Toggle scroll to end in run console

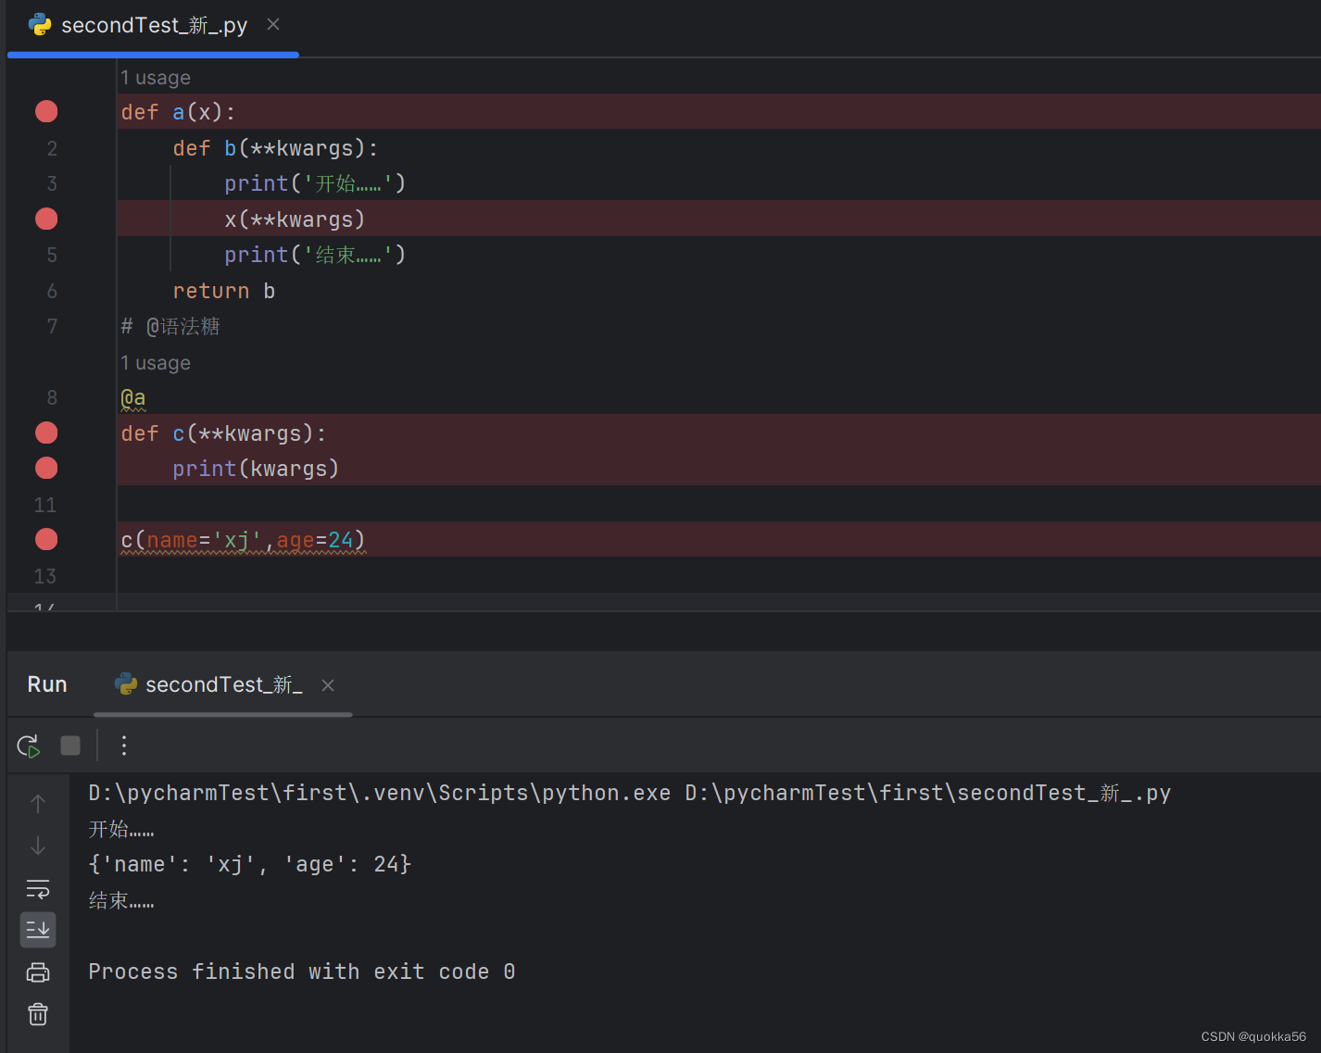click(38, 930)
